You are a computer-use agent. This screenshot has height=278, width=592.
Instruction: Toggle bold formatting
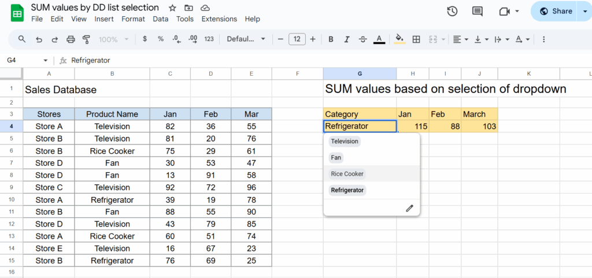tap(331, 39)
